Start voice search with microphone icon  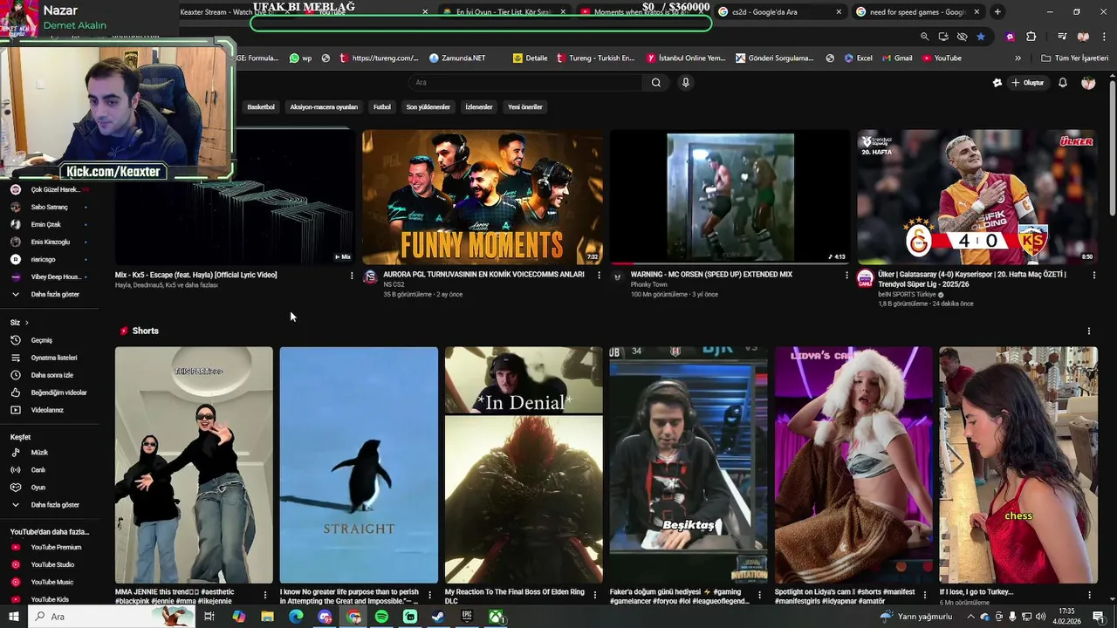coord(686,83)
